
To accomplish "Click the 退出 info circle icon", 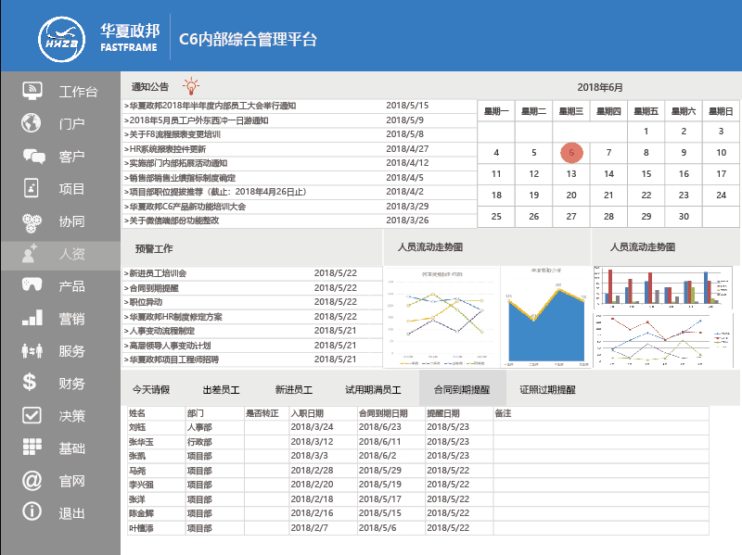I will (32, 512).
